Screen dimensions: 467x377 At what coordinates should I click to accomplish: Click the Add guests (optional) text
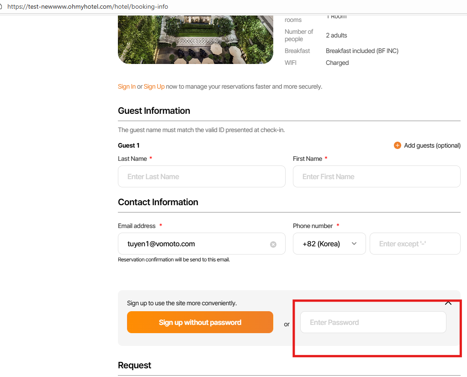(432, 145)
